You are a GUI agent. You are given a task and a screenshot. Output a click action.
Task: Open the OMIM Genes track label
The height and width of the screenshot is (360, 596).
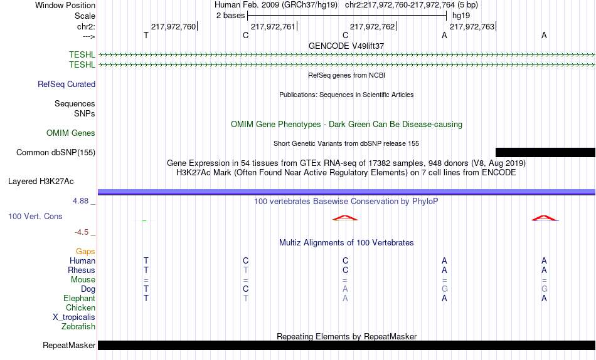71,133
